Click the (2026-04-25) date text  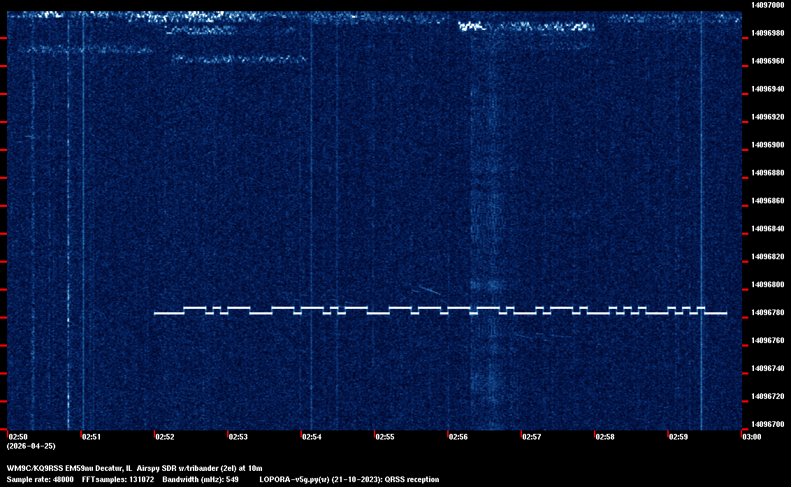click(31, 446)
